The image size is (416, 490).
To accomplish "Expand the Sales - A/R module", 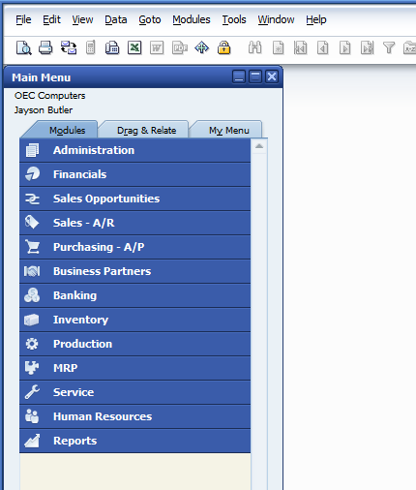I will [134, 223].
